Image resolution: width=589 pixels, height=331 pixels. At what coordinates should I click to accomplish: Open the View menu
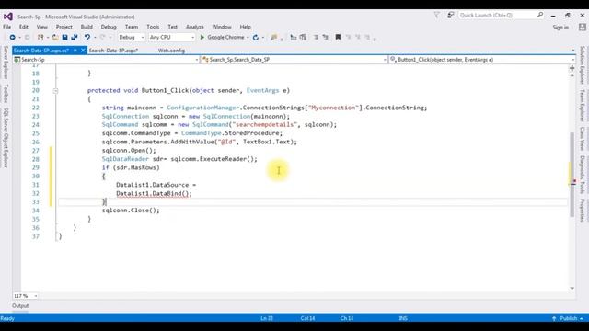(41, 27)
